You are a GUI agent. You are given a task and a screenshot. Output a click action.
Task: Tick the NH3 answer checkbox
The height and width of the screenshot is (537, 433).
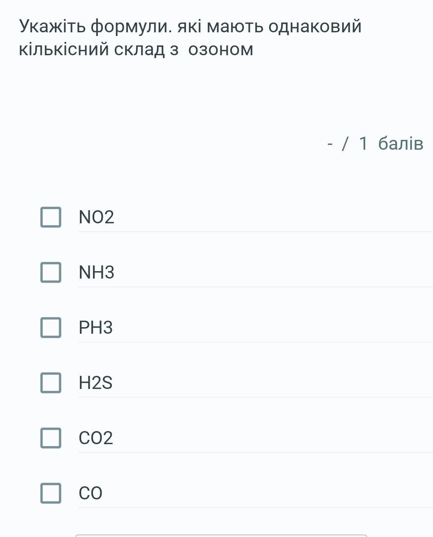(x=51, y=272)
